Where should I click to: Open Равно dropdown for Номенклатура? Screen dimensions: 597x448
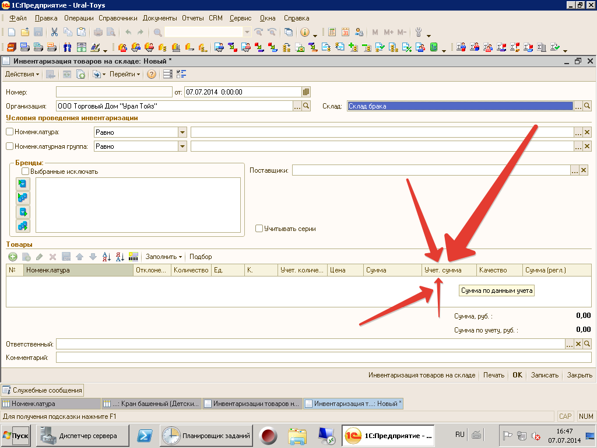[x=182, y=132]
